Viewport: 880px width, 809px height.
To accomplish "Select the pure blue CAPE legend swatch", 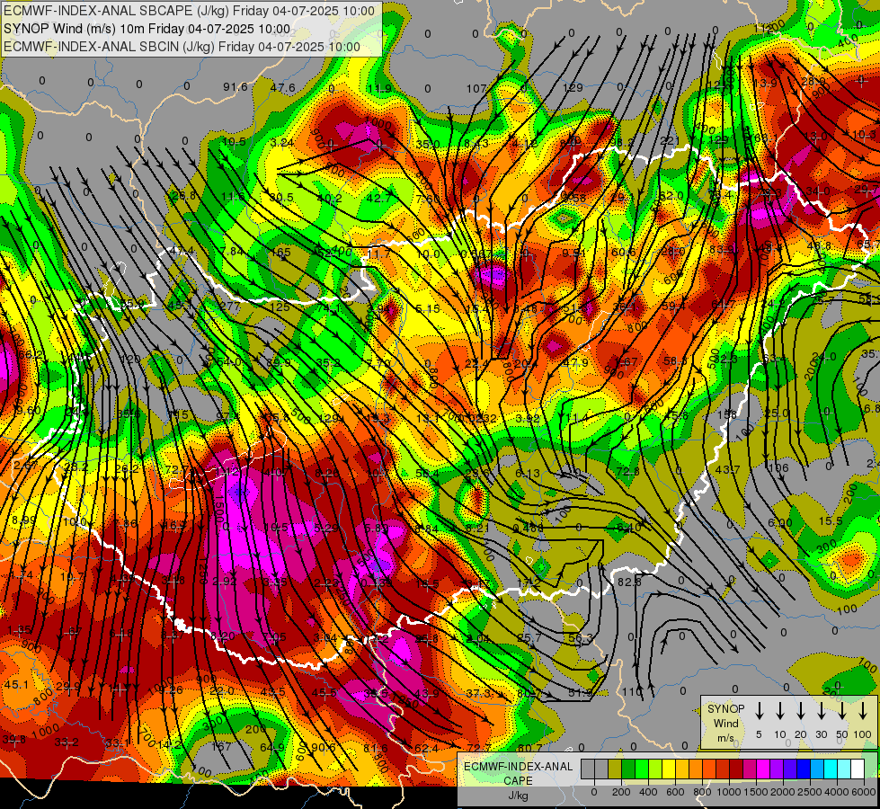I will point(804,769).
